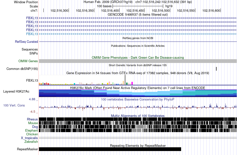Open Publications: Sequences in Scientific Articles title
Screen dimensions: 237x155
point(138,46)
